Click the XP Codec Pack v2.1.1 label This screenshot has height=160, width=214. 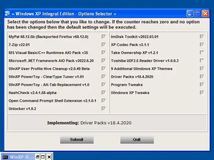130,45
